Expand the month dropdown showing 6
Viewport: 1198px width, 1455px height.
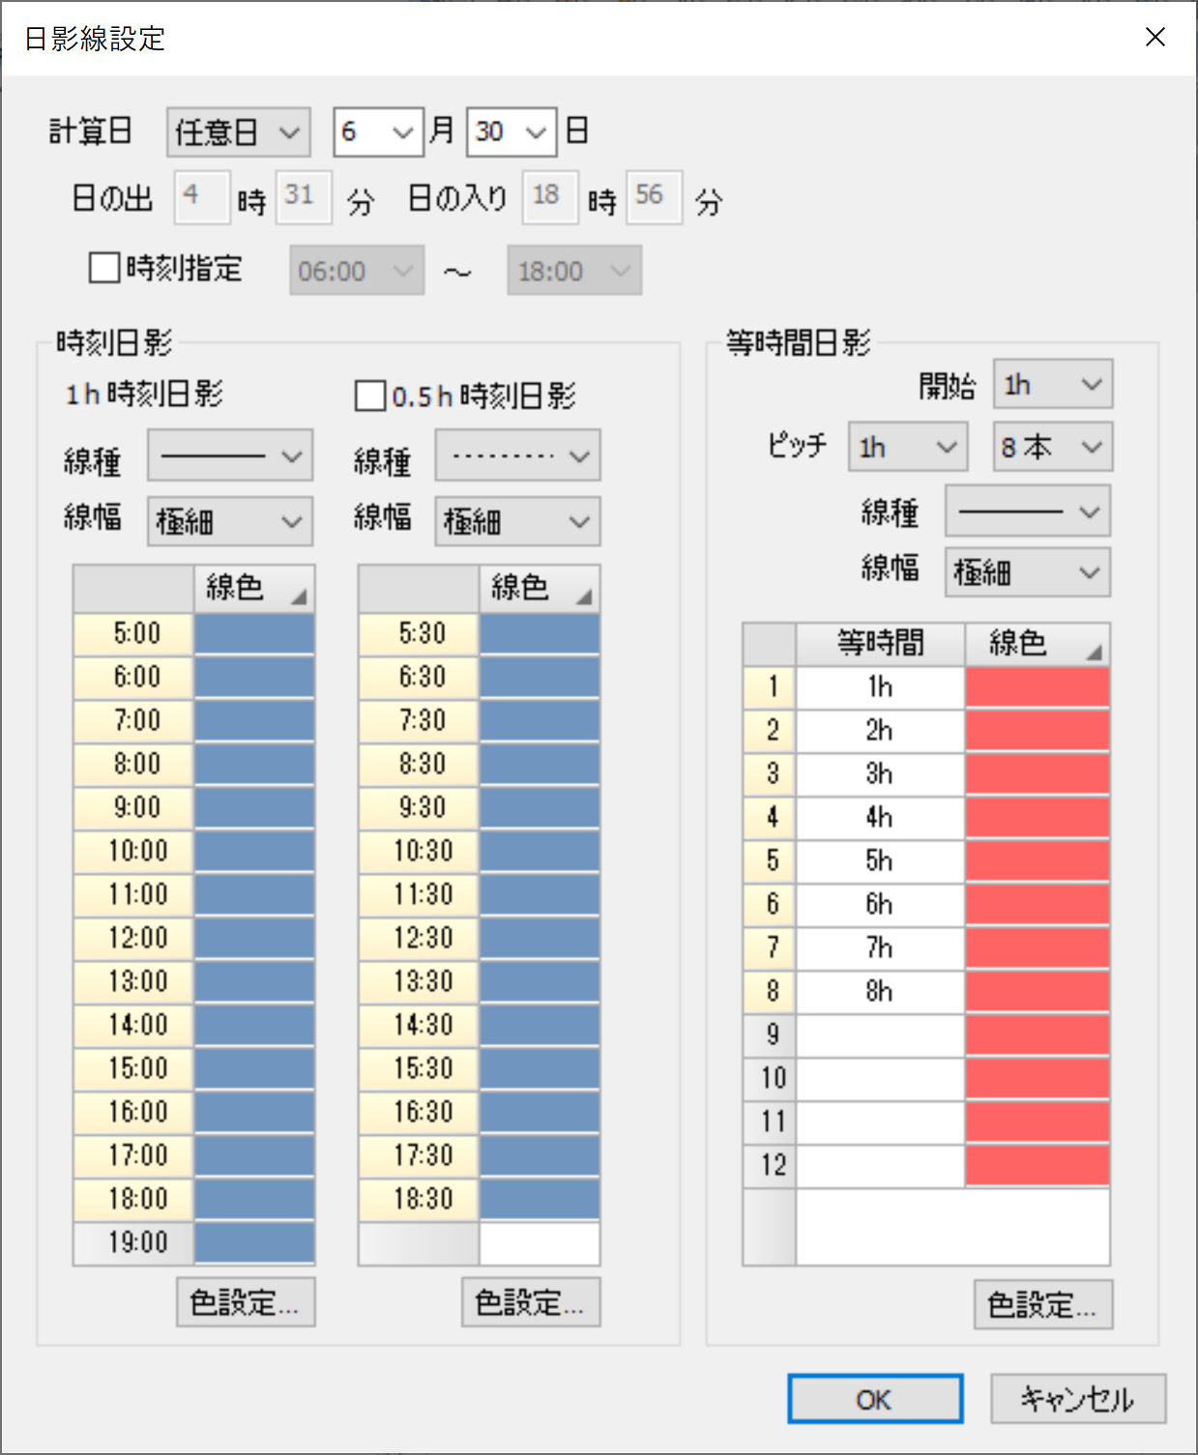point(378,131)
